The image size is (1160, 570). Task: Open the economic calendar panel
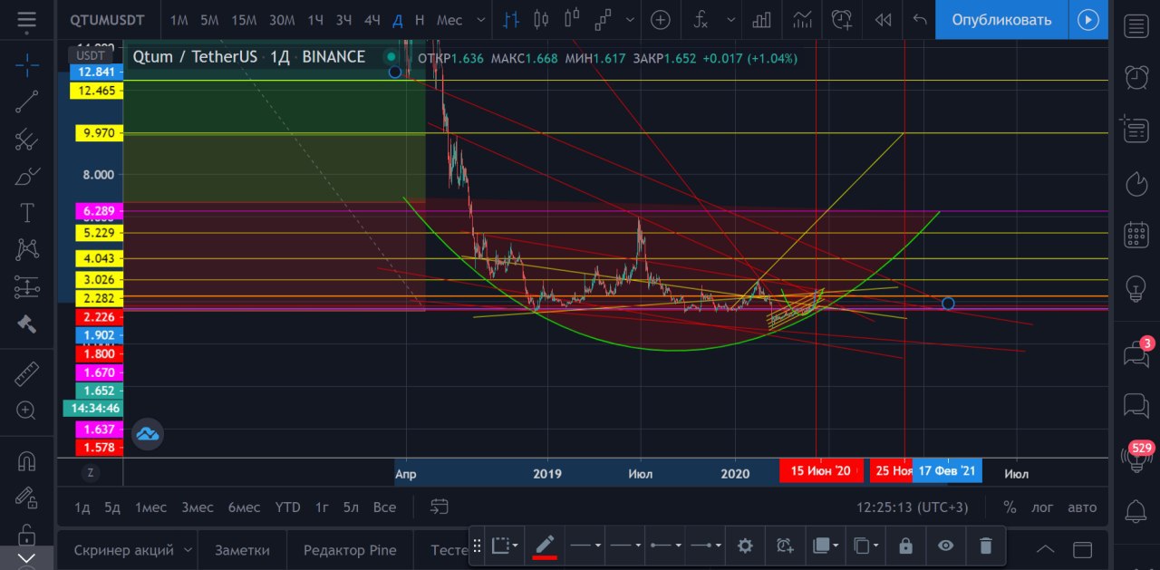click(x=1136, y=236)
